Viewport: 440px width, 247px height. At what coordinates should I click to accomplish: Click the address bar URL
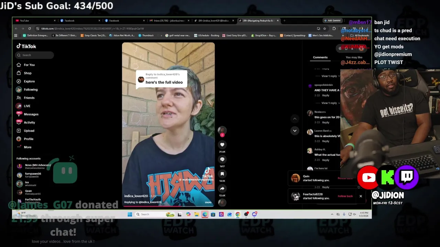[x=92, y=28]
